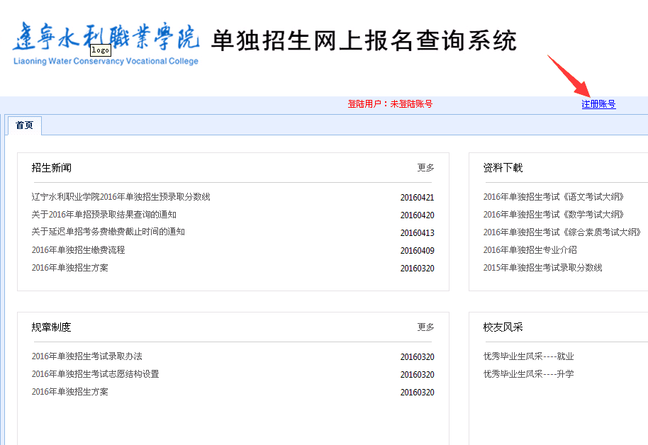Download 《语文考试大纲》 document
Viewport: 648px width, 445px height.
554,197
